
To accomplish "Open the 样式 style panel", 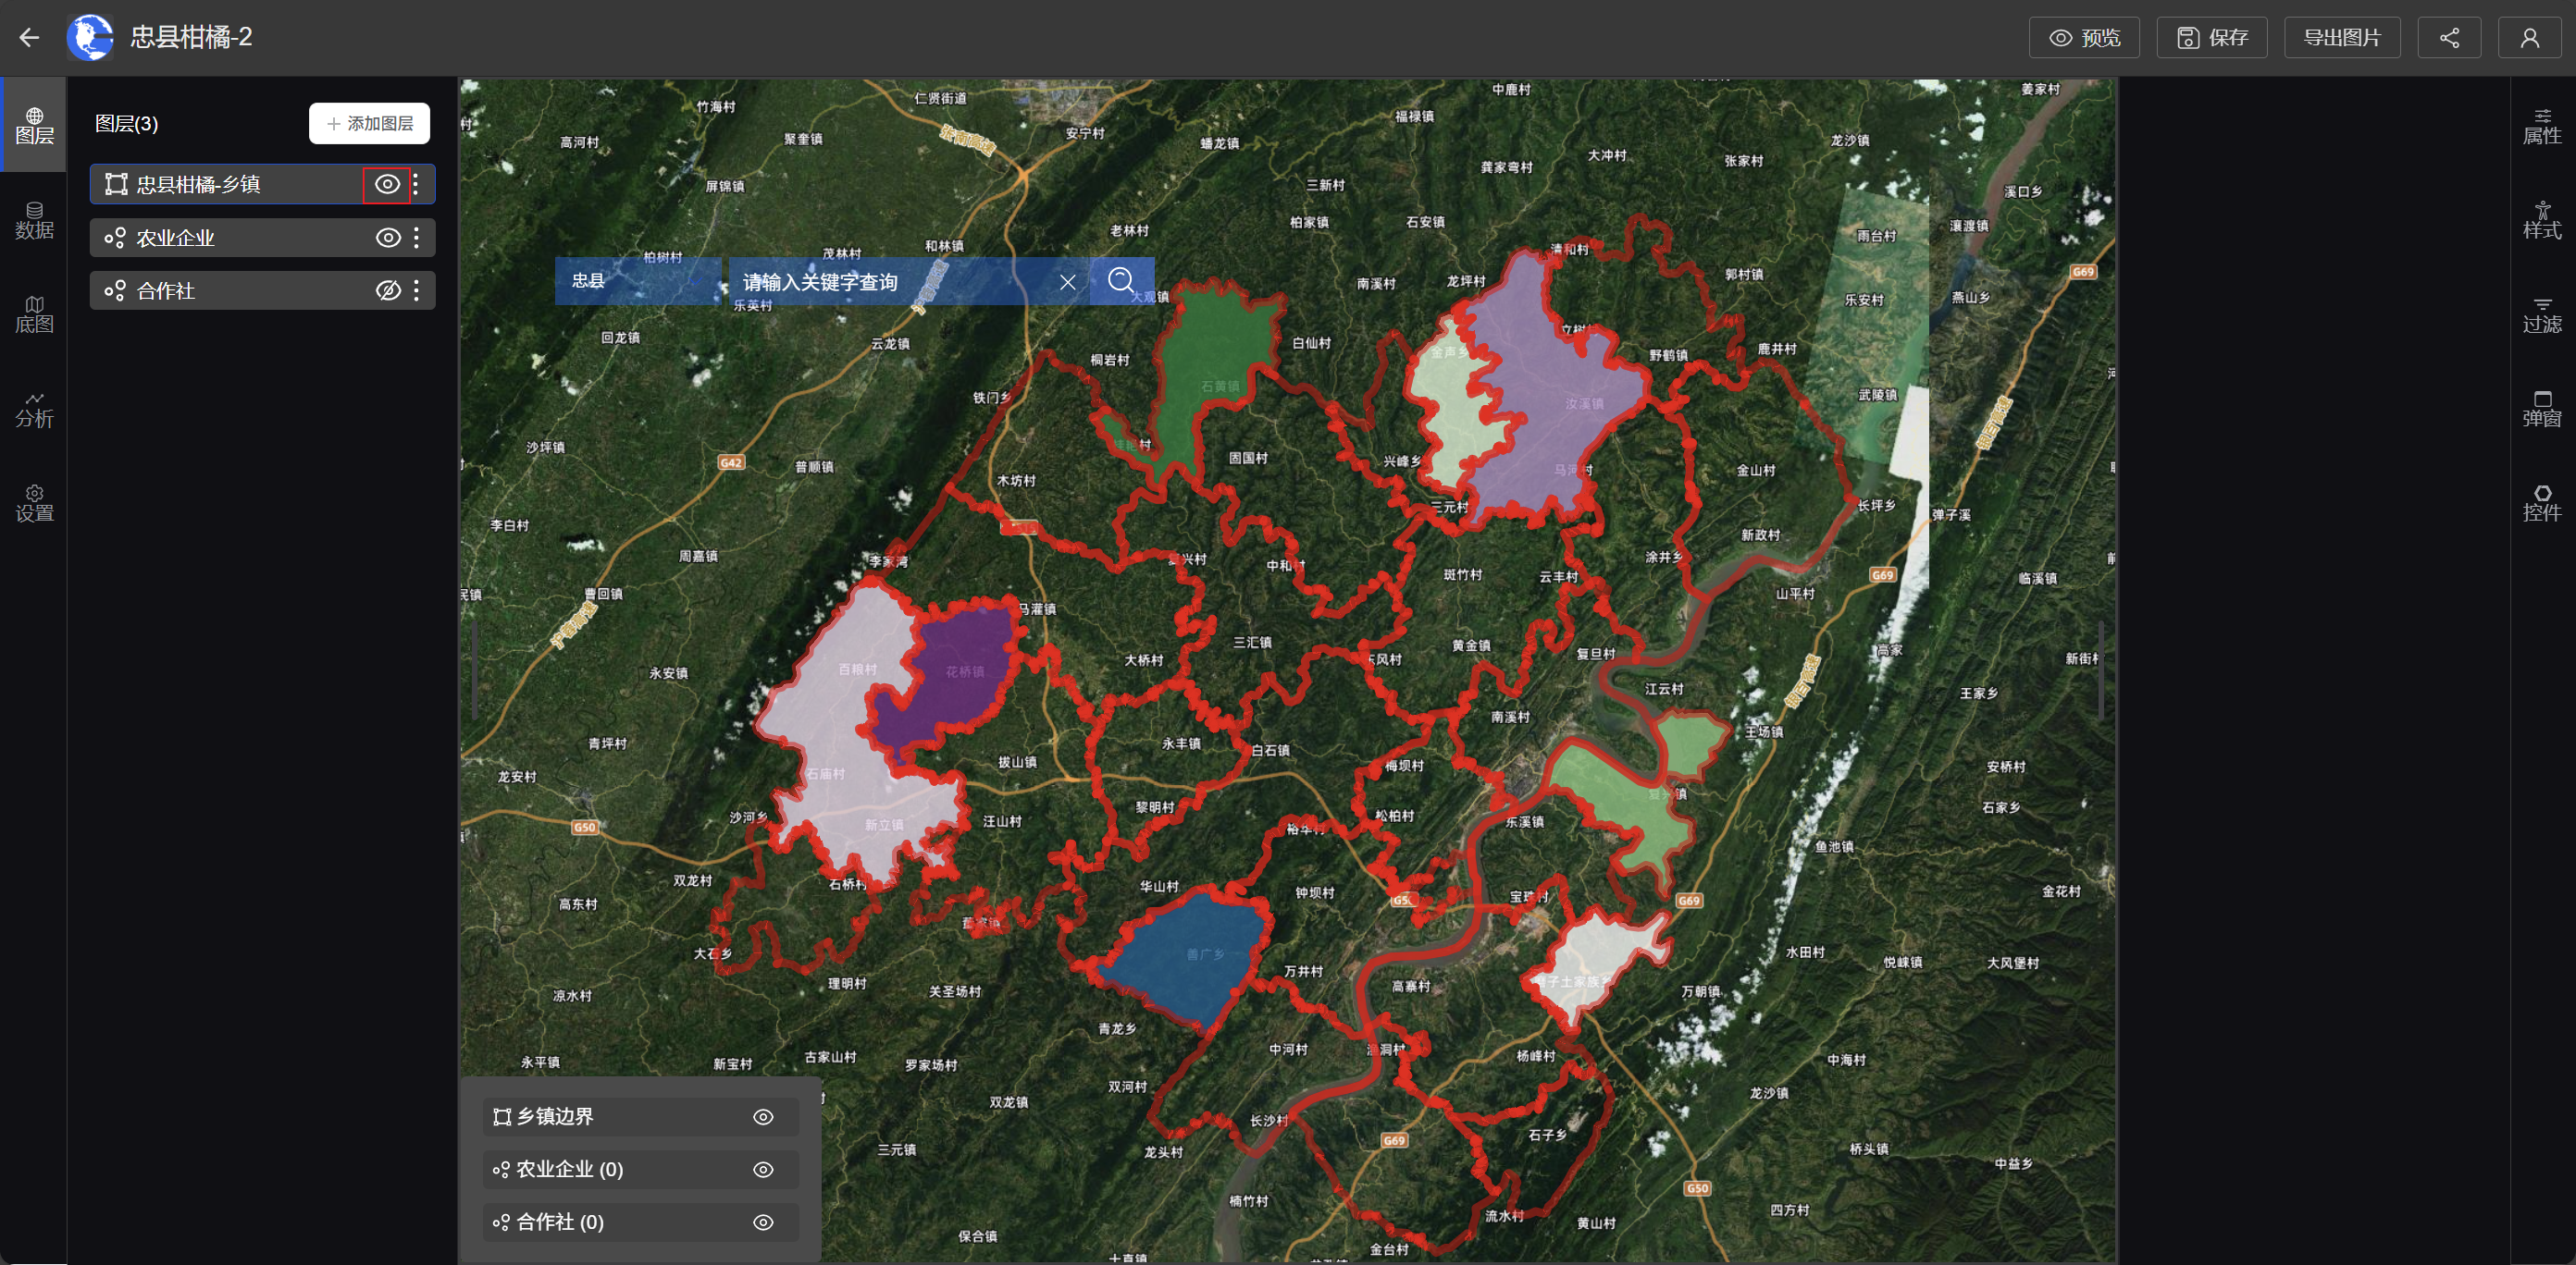I will [2541, 220].
